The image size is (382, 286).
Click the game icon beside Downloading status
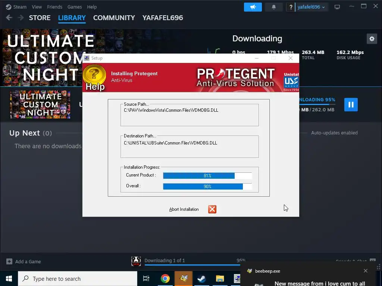(x=136, y=261)
